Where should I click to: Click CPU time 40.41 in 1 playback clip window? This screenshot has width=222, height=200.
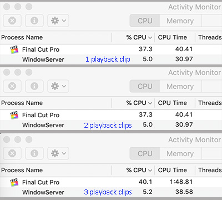[x=184, y=49]
